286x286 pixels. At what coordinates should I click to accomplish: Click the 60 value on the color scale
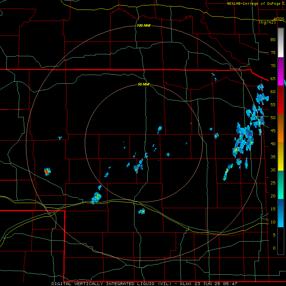coord(273,92)
